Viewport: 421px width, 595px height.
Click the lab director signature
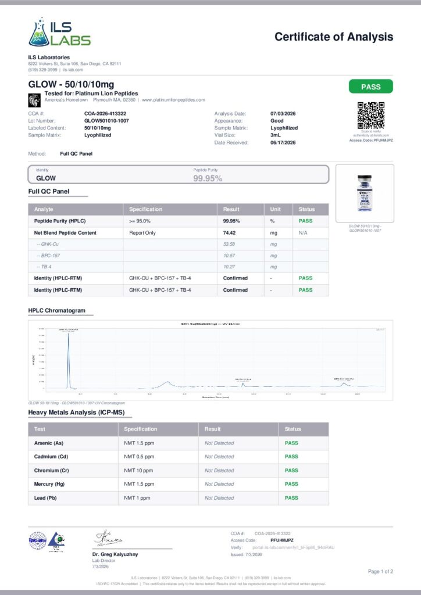click(x=109, y=538)
